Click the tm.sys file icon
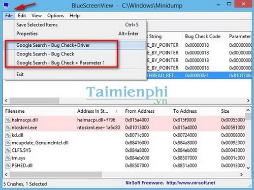Screen dimensions: 254x190 (8, 158)
